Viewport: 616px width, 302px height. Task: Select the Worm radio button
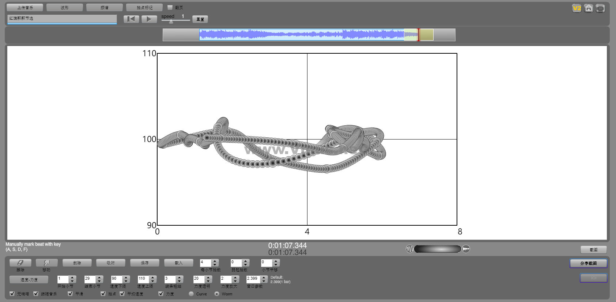click(x=217, y=294)
